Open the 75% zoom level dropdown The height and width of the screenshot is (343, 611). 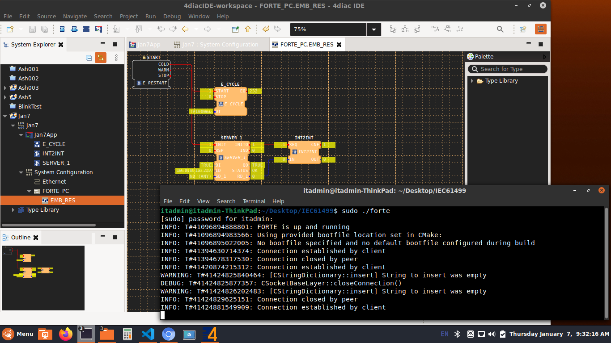point(373,29)
